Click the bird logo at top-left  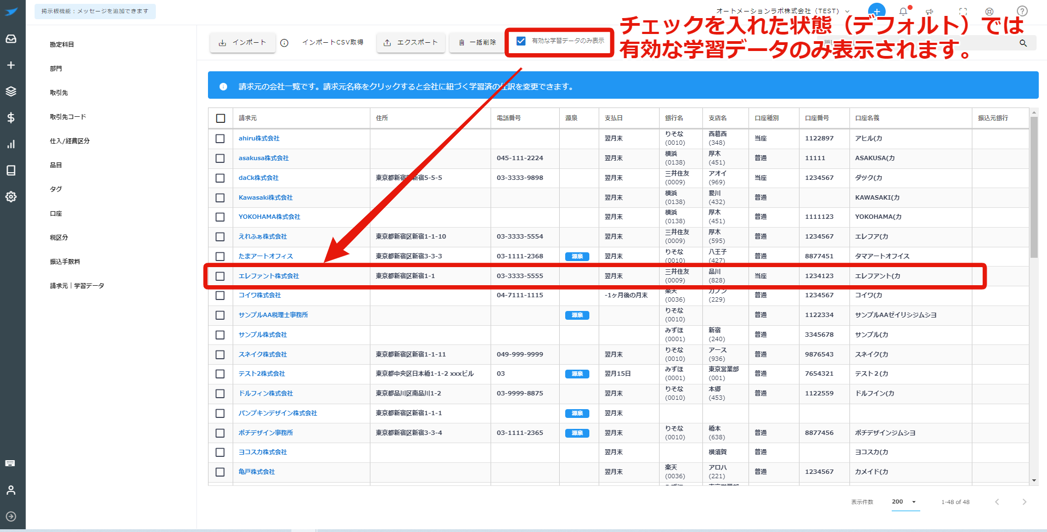12,12
